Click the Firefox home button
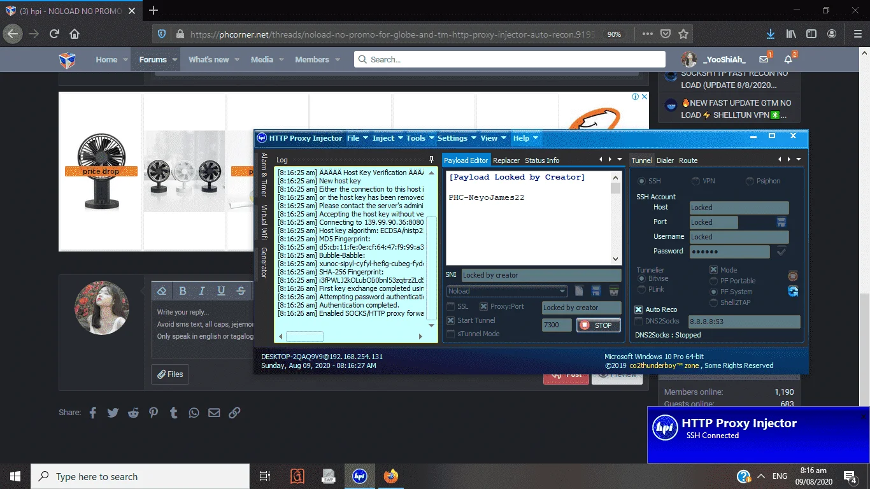870x489 pixels. click(75, 34)
